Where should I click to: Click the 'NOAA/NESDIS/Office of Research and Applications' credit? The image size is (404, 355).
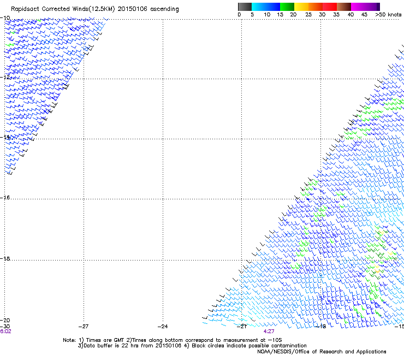pos(322,352)
